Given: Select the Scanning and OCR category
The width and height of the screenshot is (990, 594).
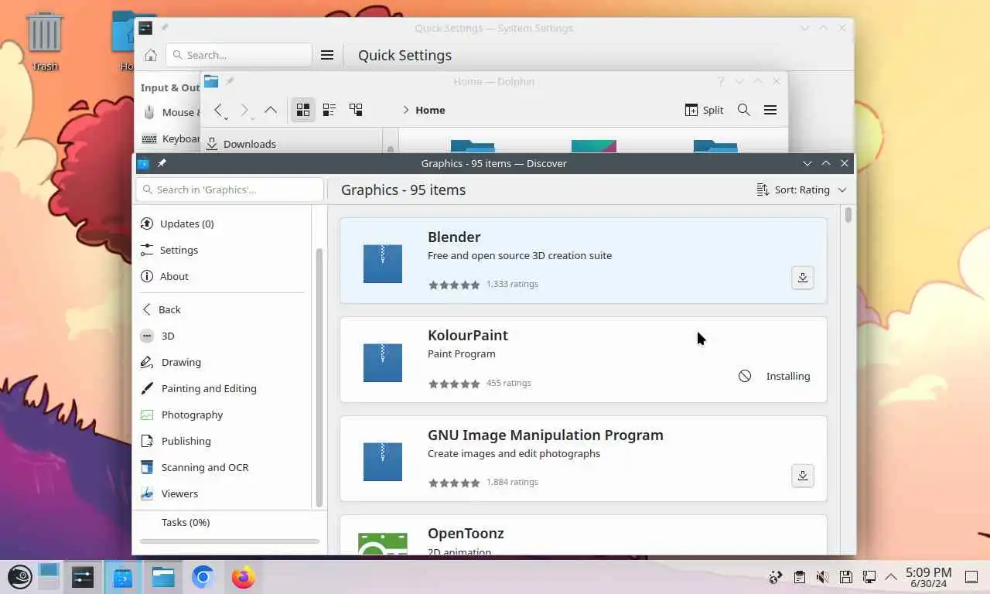Looking at the screenshot, I should [x=224, y=467].
